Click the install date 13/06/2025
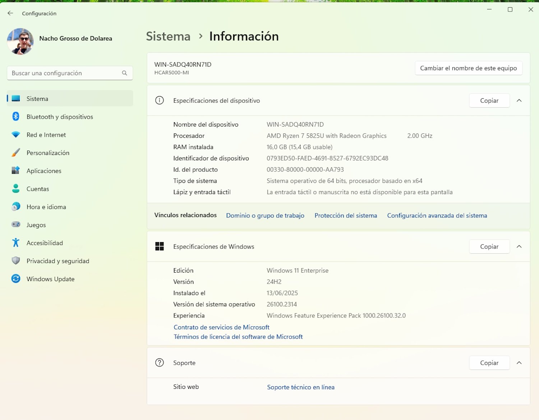This screenshot has width=539, height=420. [x=282, y=293]
